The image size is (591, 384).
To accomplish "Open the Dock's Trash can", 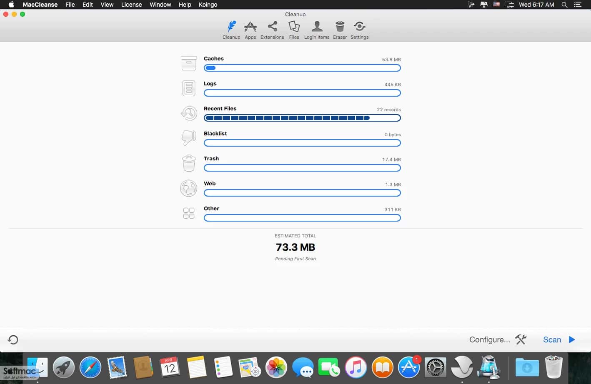I will (x=554, y=367).
